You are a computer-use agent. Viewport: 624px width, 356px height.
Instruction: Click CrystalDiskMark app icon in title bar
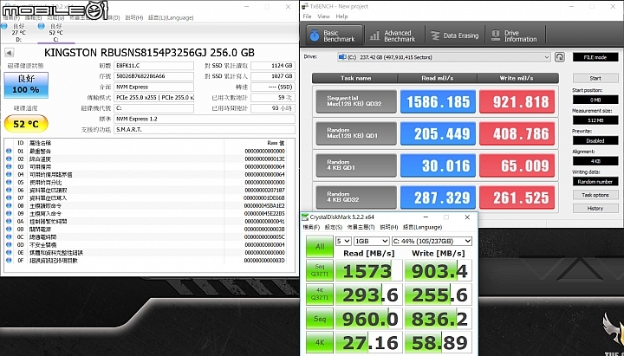point(305,217)
